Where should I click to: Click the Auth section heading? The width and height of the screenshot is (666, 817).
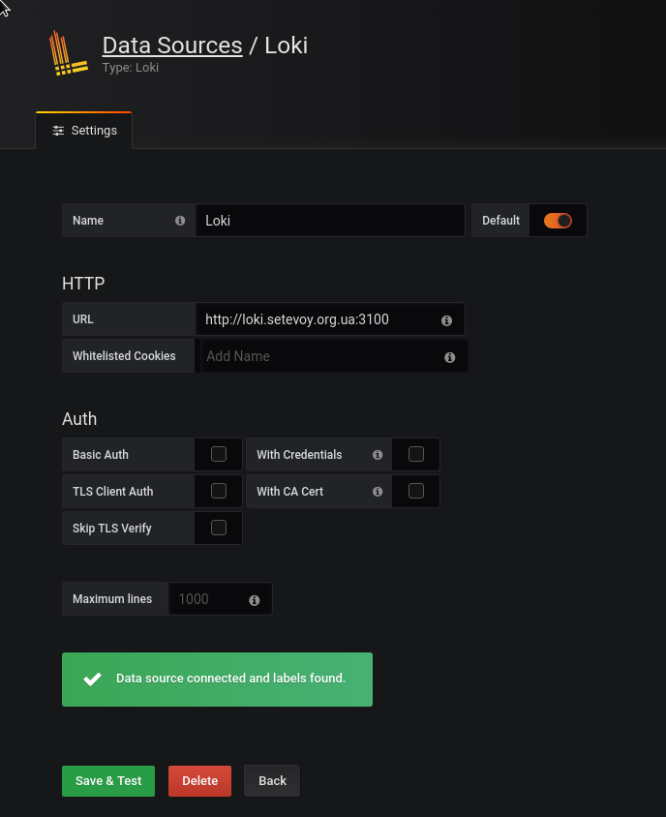[x=79, y=419]
